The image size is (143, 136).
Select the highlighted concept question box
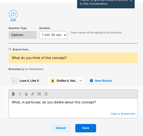click(x=73, y=58)
